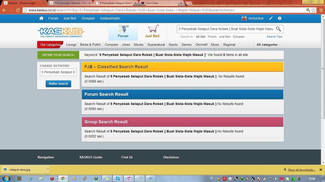The width and height of the screenshot is (325, 182).
Task: Open mrnuclear user profile
Action: [253, 18]
